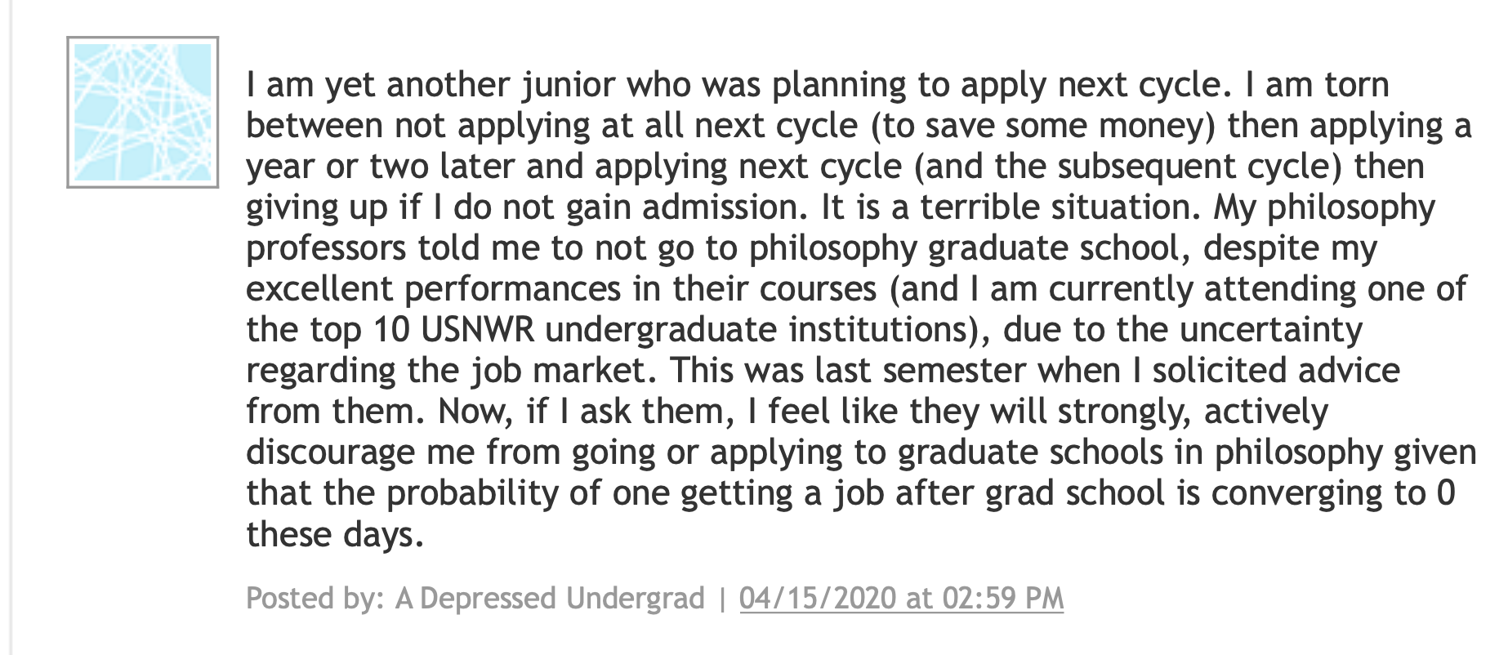
Task: Click the 'Posted by:' label
Action: click(315, 598)
